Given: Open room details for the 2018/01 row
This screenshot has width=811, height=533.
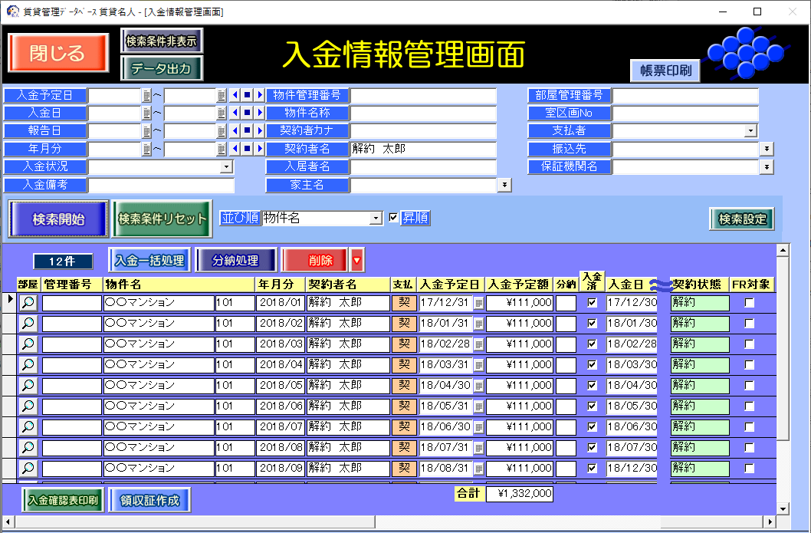Looking at the screenshot, I should pos(28,303).
